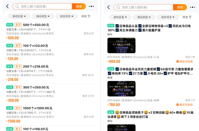199x131 pixels.
Task: Click the 置顶 badge on the 500个 listing
Action: [18, 25]
